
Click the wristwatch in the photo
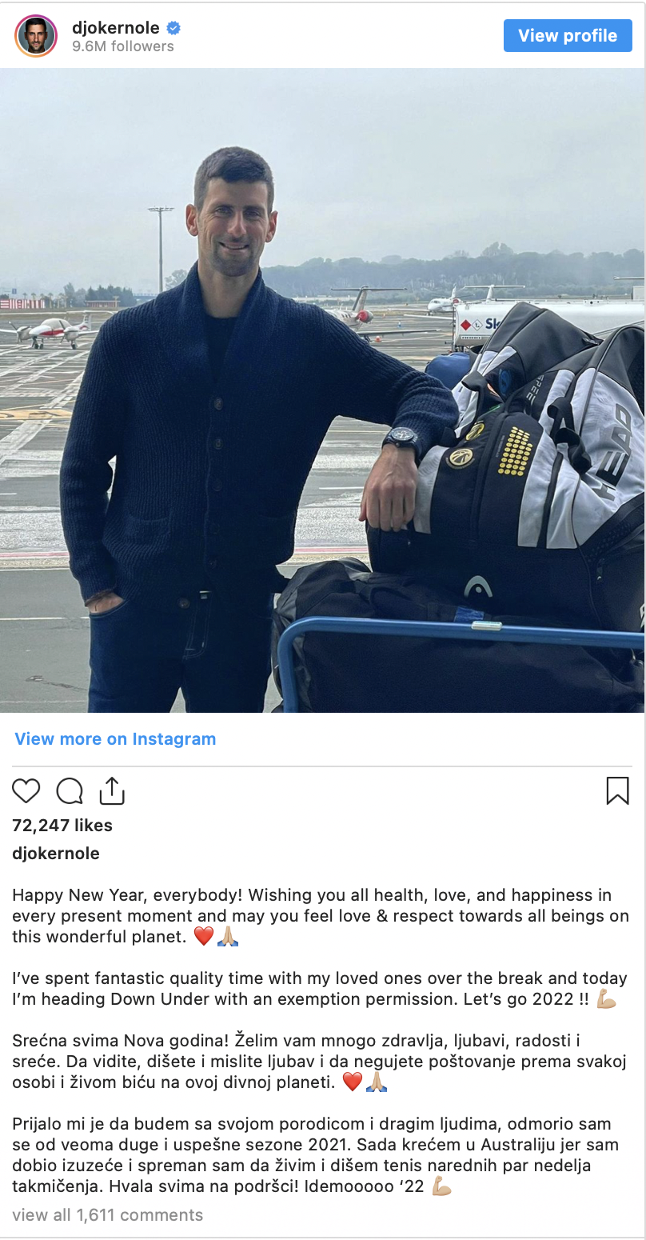pos(402,439)
